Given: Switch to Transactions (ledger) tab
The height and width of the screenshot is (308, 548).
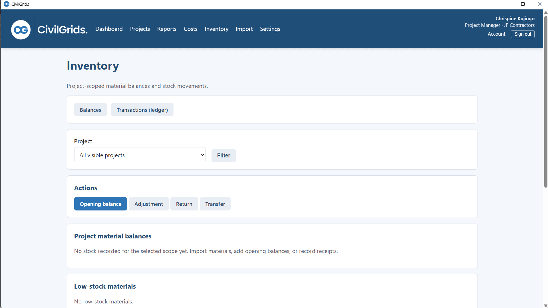Looking at the screenshot, I should (142, 110).
